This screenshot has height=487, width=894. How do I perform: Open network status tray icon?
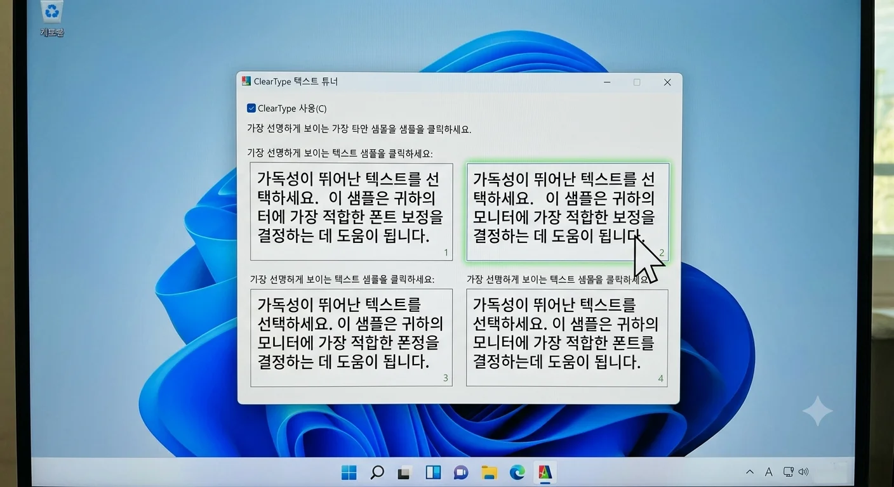(788, 472)
